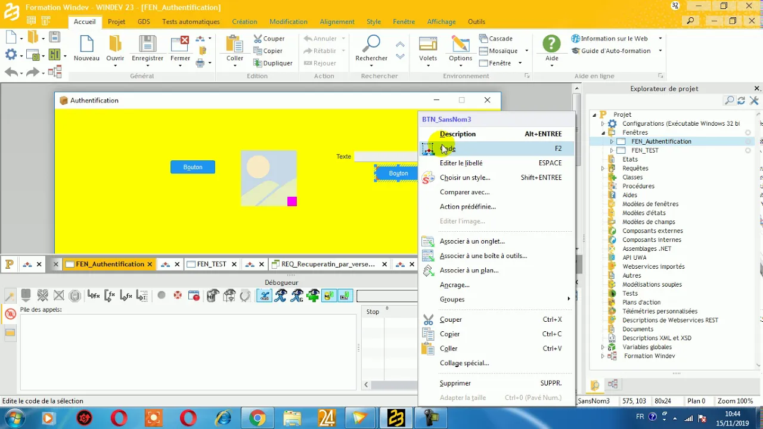The height and width of the screenshot is (429, 763).
Task: Click the Coller clipboard icon
Action: 234,44
